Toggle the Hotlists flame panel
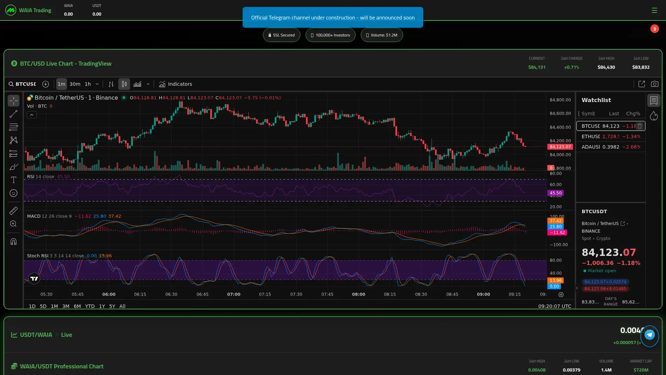Screen dimensions: 666x375 [x=654, y=116]
